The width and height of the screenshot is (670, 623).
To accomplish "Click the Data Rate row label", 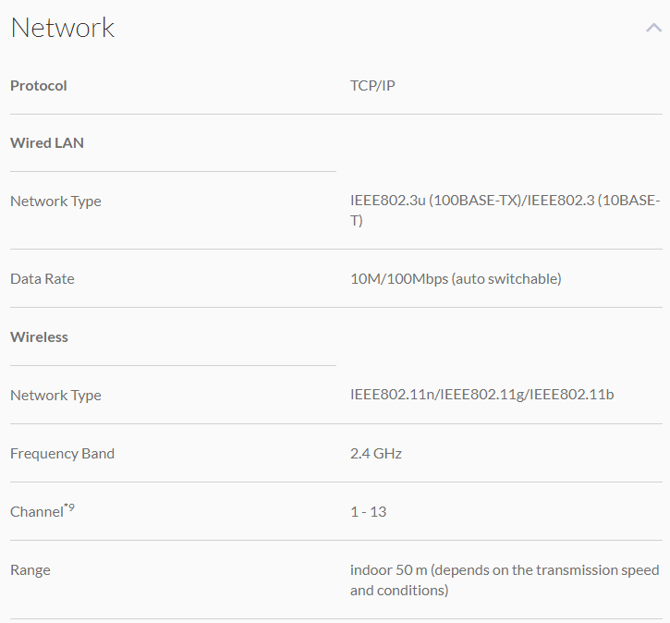I will (43, 278).
